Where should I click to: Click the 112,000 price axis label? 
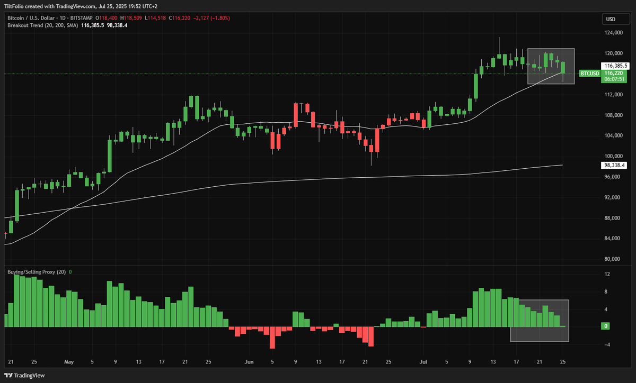point(613,95)
